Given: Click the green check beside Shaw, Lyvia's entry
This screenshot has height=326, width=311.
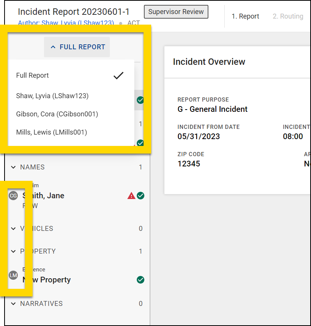Looking at the screenshot, I should (x=140, y=100).
